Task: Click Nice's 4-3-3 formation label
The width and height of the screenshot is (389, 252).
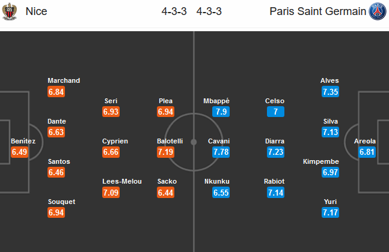Action: pyautogui.click(x=174, y=11)
